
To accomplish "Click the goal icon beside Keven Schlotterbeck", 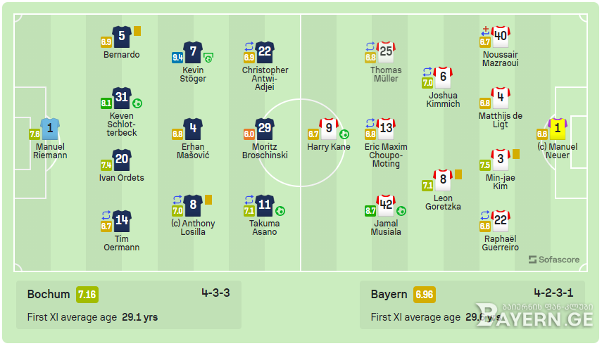I will (137, 103).
